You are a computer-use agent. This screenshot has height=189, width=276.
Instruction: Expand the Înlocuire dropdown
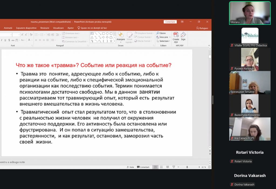tap(170, 37)
